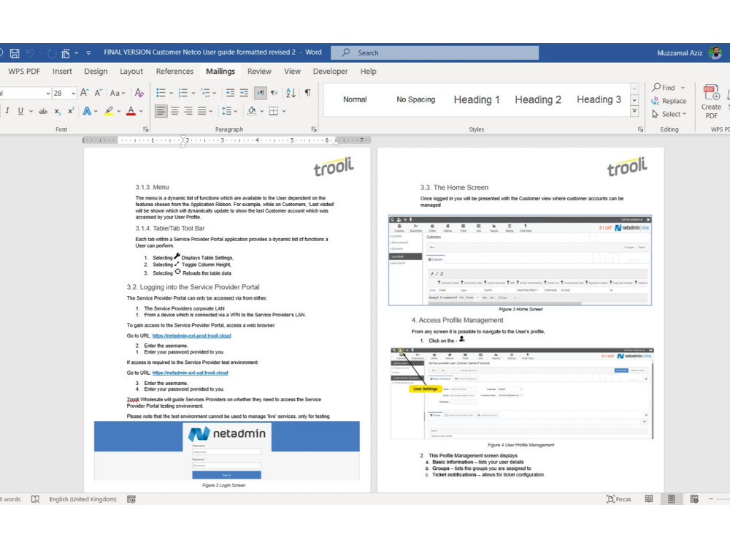Screen dimensions: 730x548
Task: Switch to the Review ribbon tab
Action: pyautogui.click(x=259, y=72)
